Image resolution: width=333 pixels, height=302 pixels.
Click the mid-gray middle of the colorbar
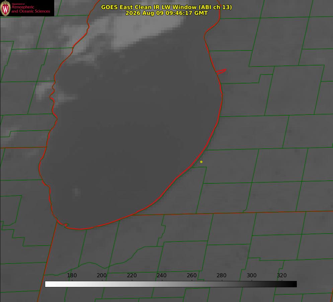171,284
